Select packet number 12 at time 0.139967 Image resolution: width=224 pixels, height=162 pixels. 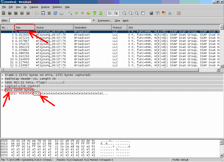point(110,65)
